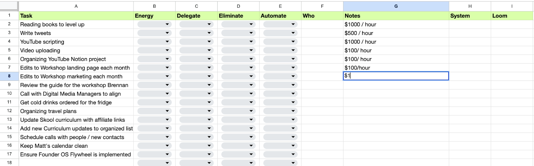Open Eliminate dropdown for Edits to Workshop marketing
This screenshot has height=166, width=534.
238,76
